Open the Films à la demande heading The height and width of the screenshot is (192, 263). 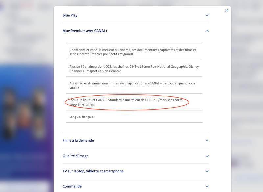78,140
